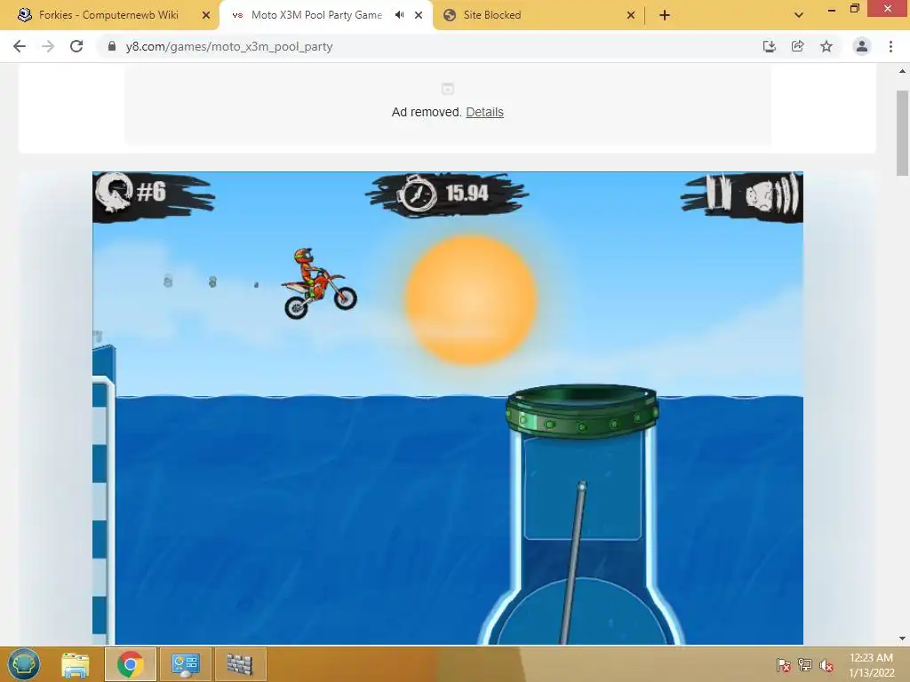Restart the level using the restart icon
Image resolution: width=910 pixels, height=682 pixels.
114,193
